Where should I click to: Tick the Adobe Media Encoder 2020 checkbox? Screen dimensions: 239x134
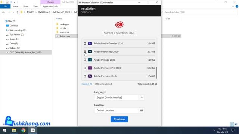pyautogui.click(x=85, y=44)
